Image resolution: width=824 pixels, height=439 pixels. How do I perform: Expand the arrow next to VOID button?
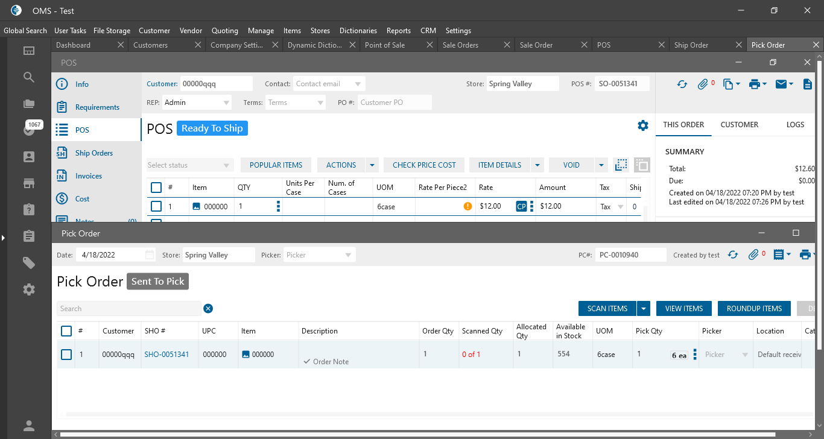click(601, 165)
